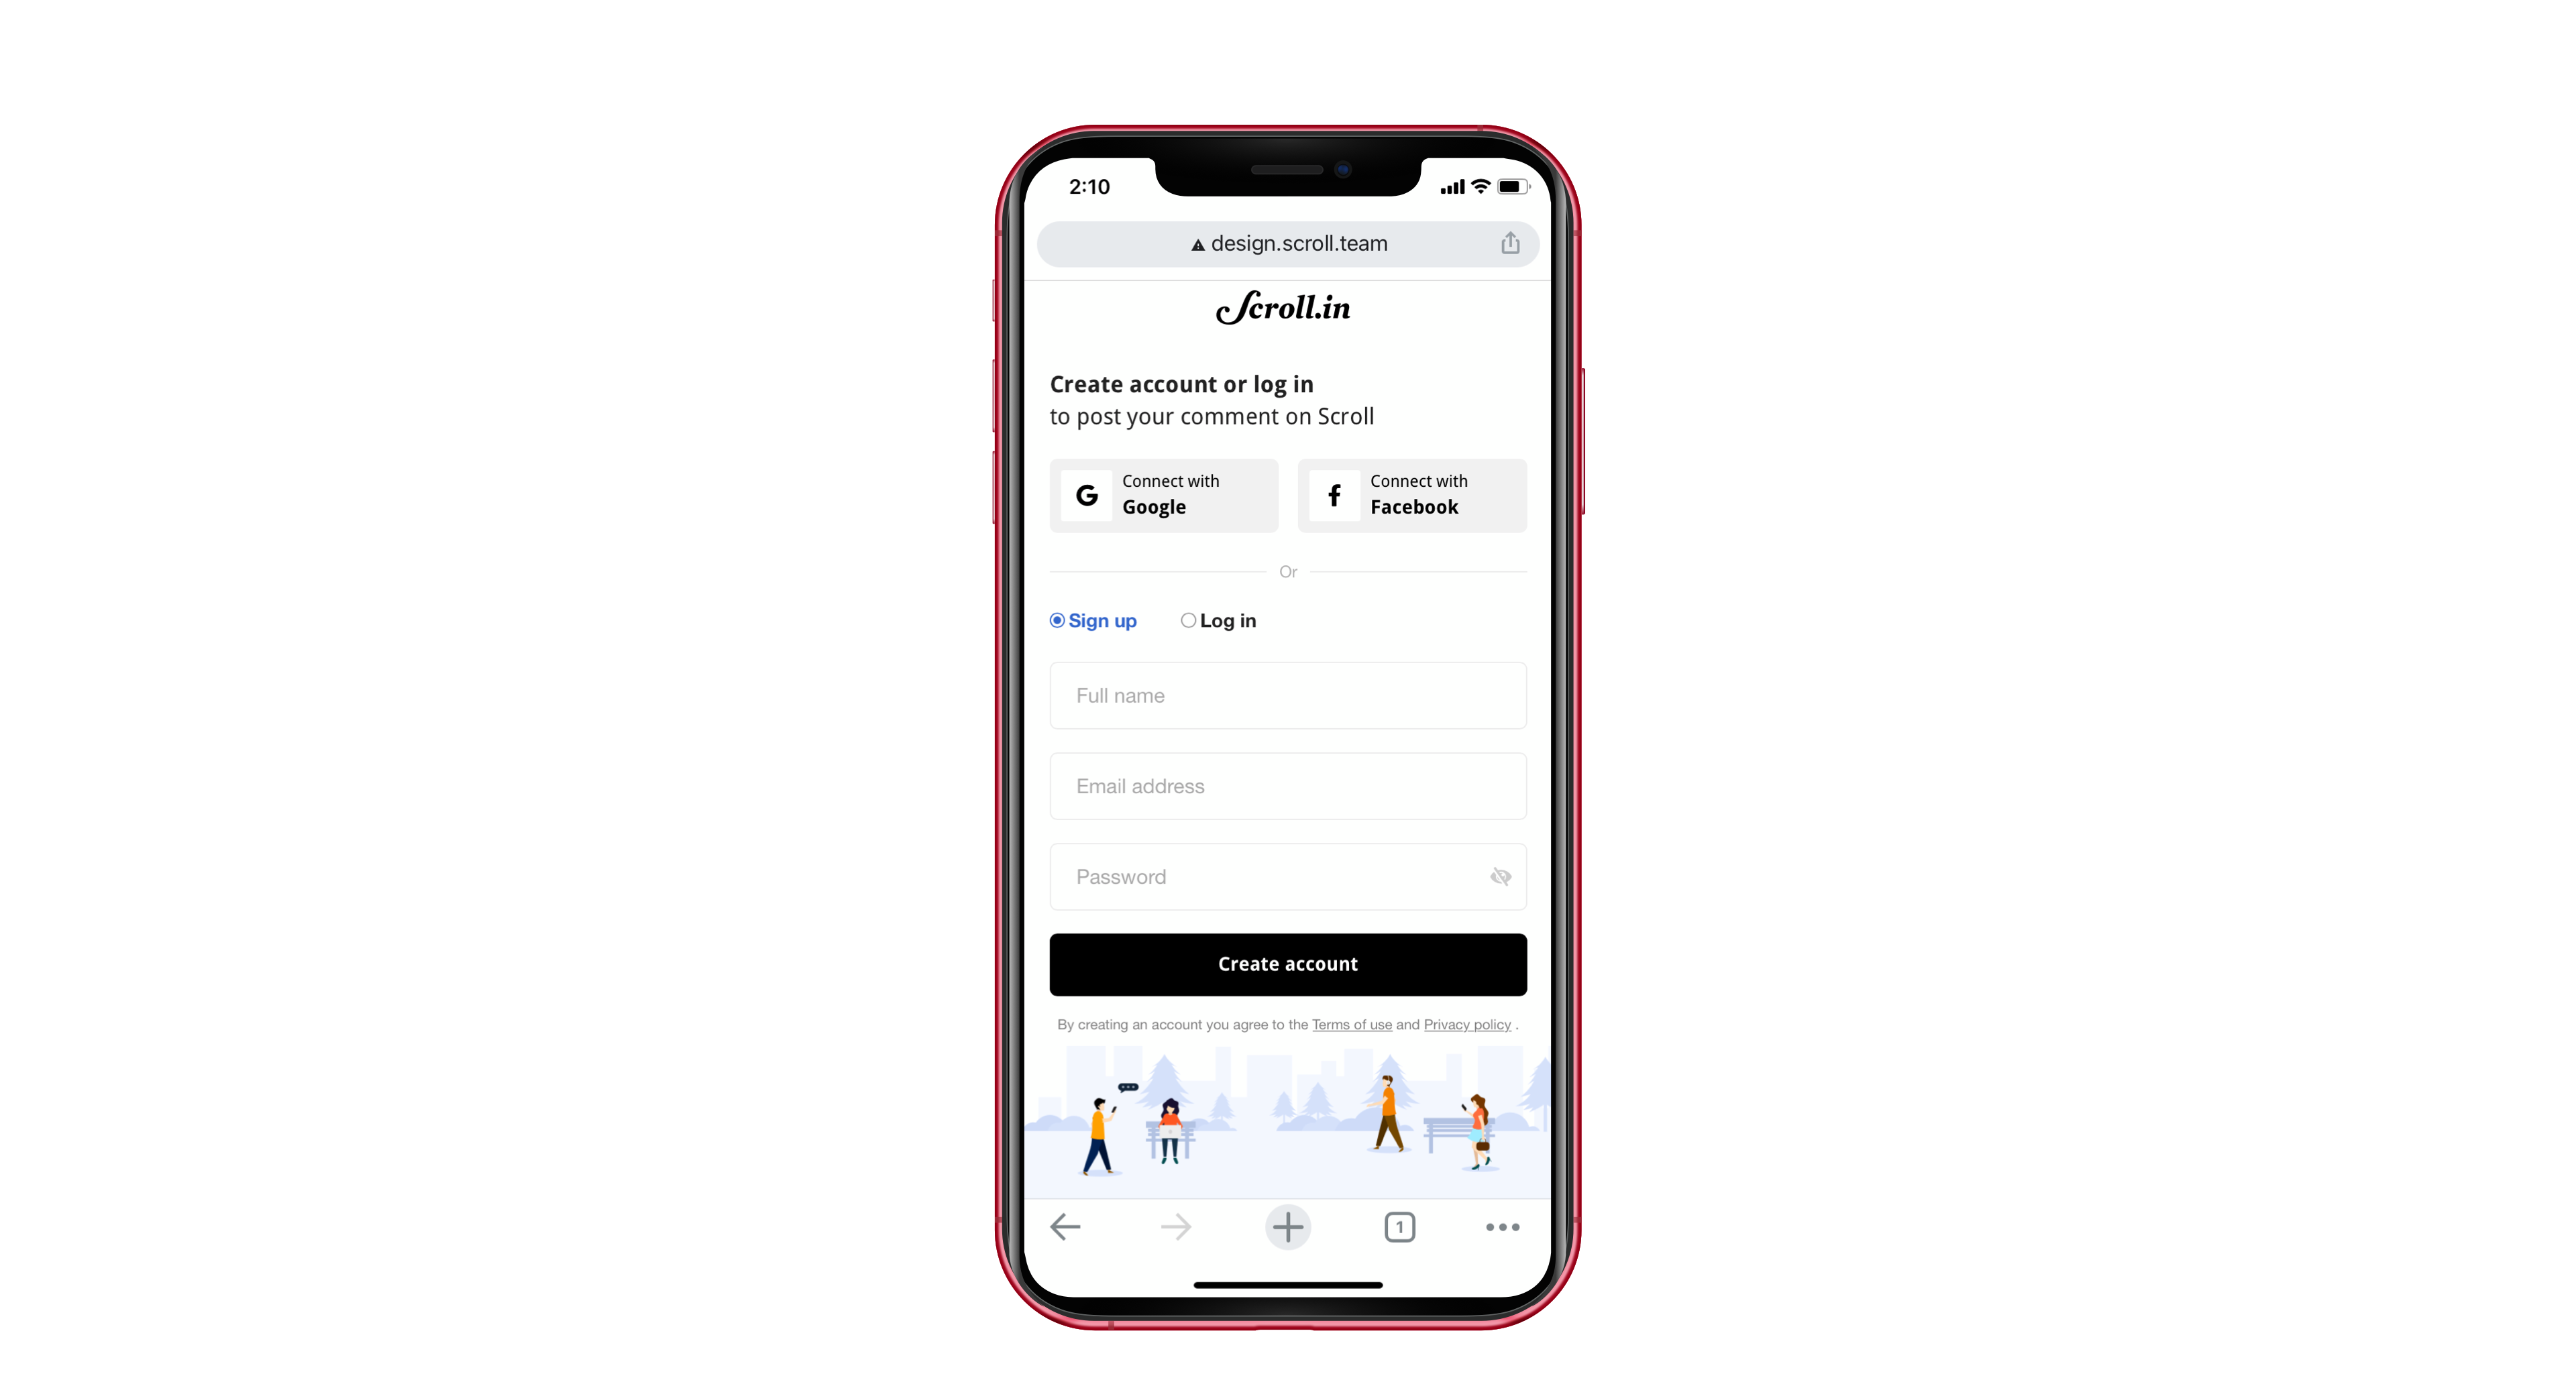
Task: Click the Privacy policy hyperlink
Action: coord(1466,1025)
